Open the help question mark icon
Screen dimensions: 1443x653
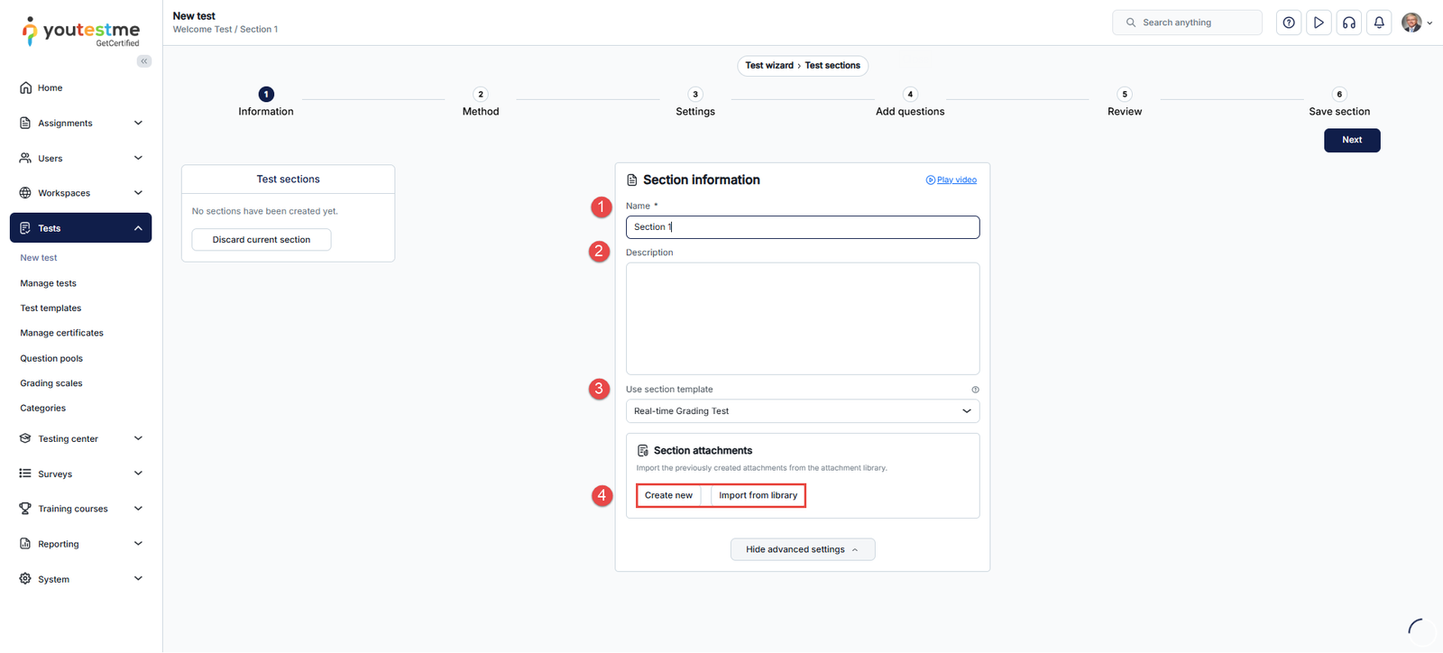tap(1289, 23)
